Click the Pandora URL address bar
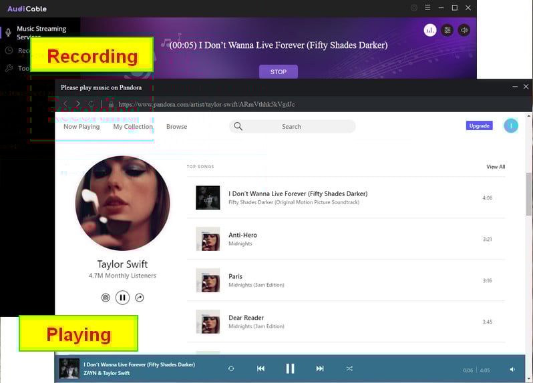 206,104
